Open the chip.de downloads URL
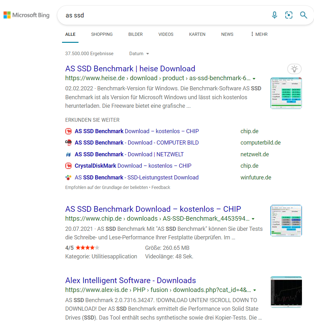314x324 pixels. tap(157, 218)
